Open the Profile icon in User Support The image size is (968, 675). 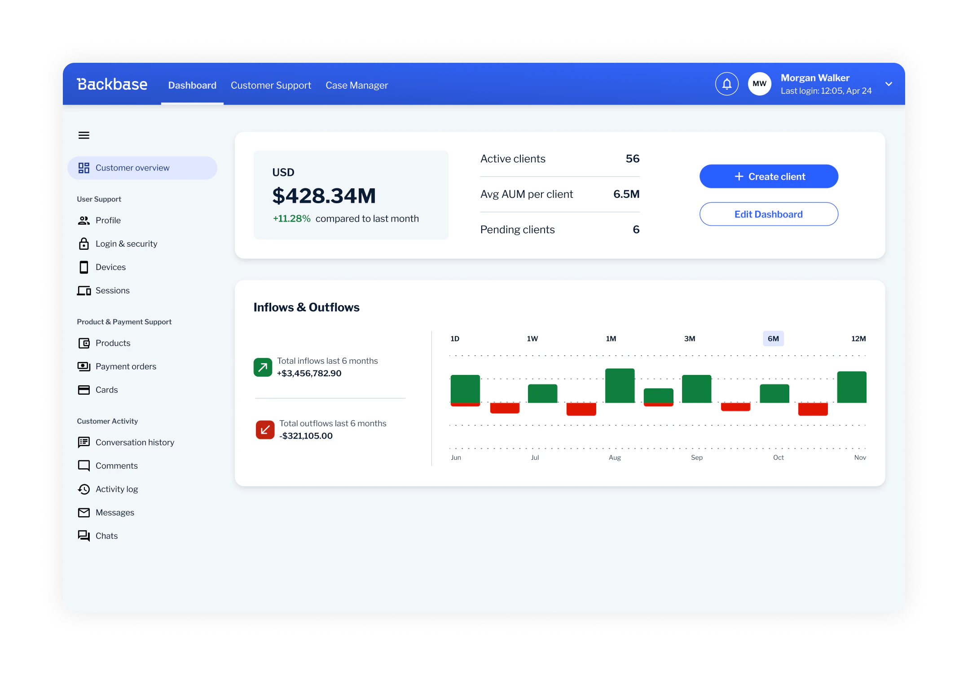[84, 220]
